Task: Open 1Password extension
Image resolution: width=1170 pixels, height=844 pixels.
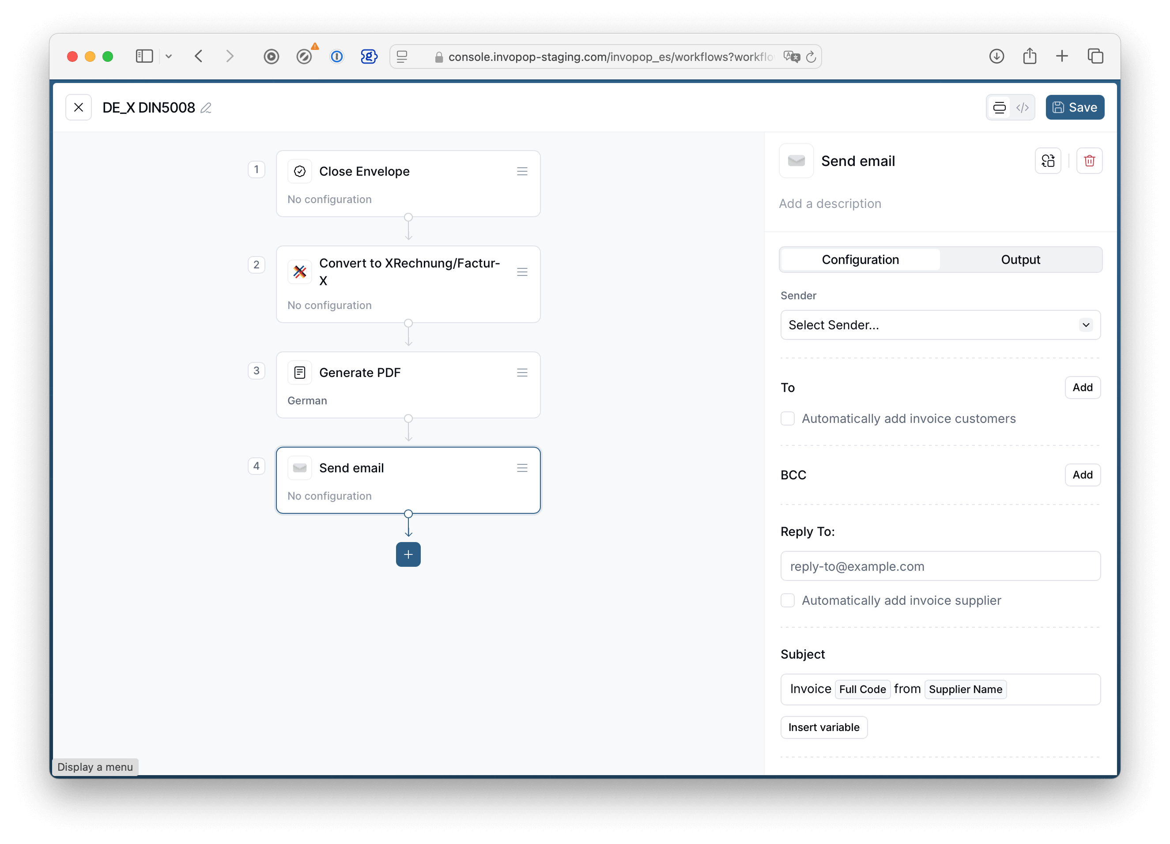Action: coord(336,56)
